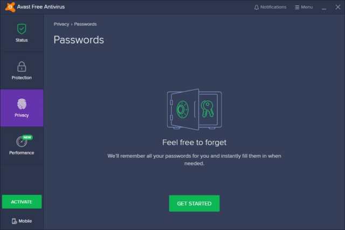Open Notifications via the bell icon
The height and width of the screenshot is (230, 345).
257,7
